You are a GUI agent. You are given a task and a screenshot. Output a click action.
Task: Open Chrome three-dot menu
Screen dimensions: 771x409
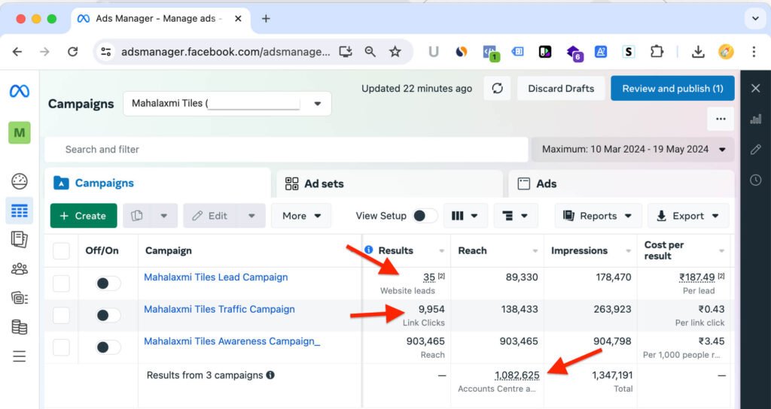(x=754, y=52)
